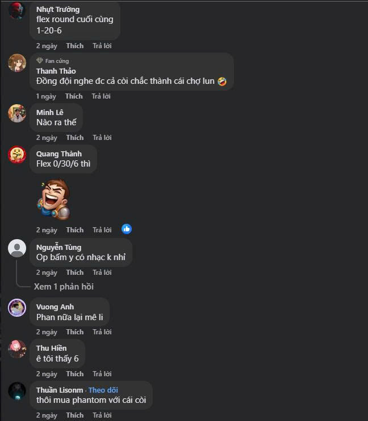The width and height of the screenshot is (368, 421).
Task: Toggle 'Thích' on Vuong Anh's comment
Action: (x=74, y=332)
